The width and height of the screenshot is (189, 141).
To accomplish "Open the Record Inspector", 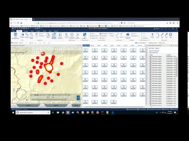I will (60, 36).
